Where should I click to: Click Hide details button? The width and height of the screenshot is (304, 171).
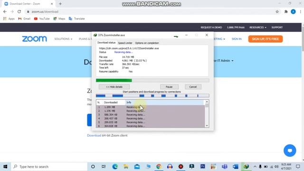tap(114, 87)
